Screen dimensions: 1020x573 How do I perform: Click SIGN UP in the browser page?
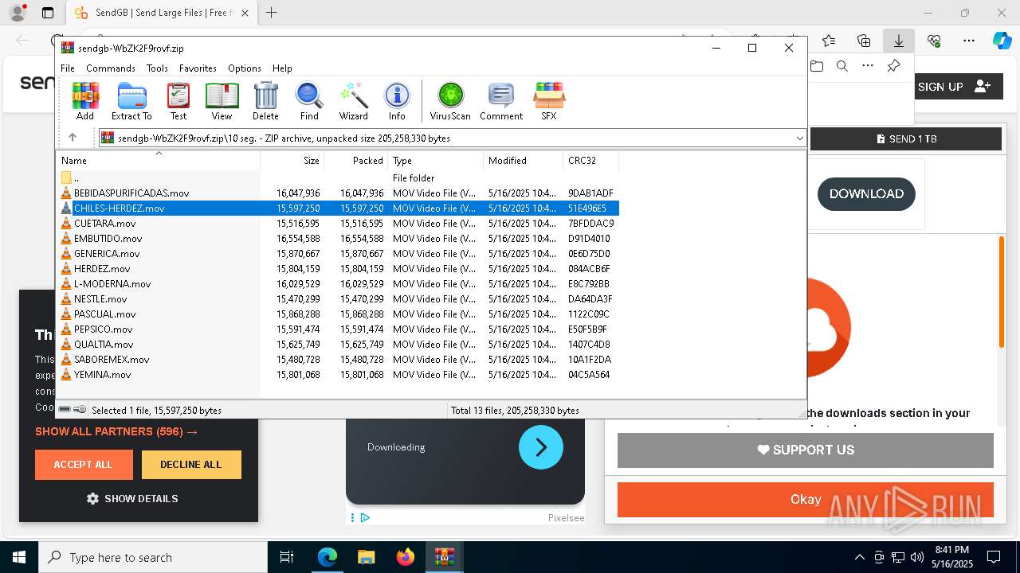point(955,87)
